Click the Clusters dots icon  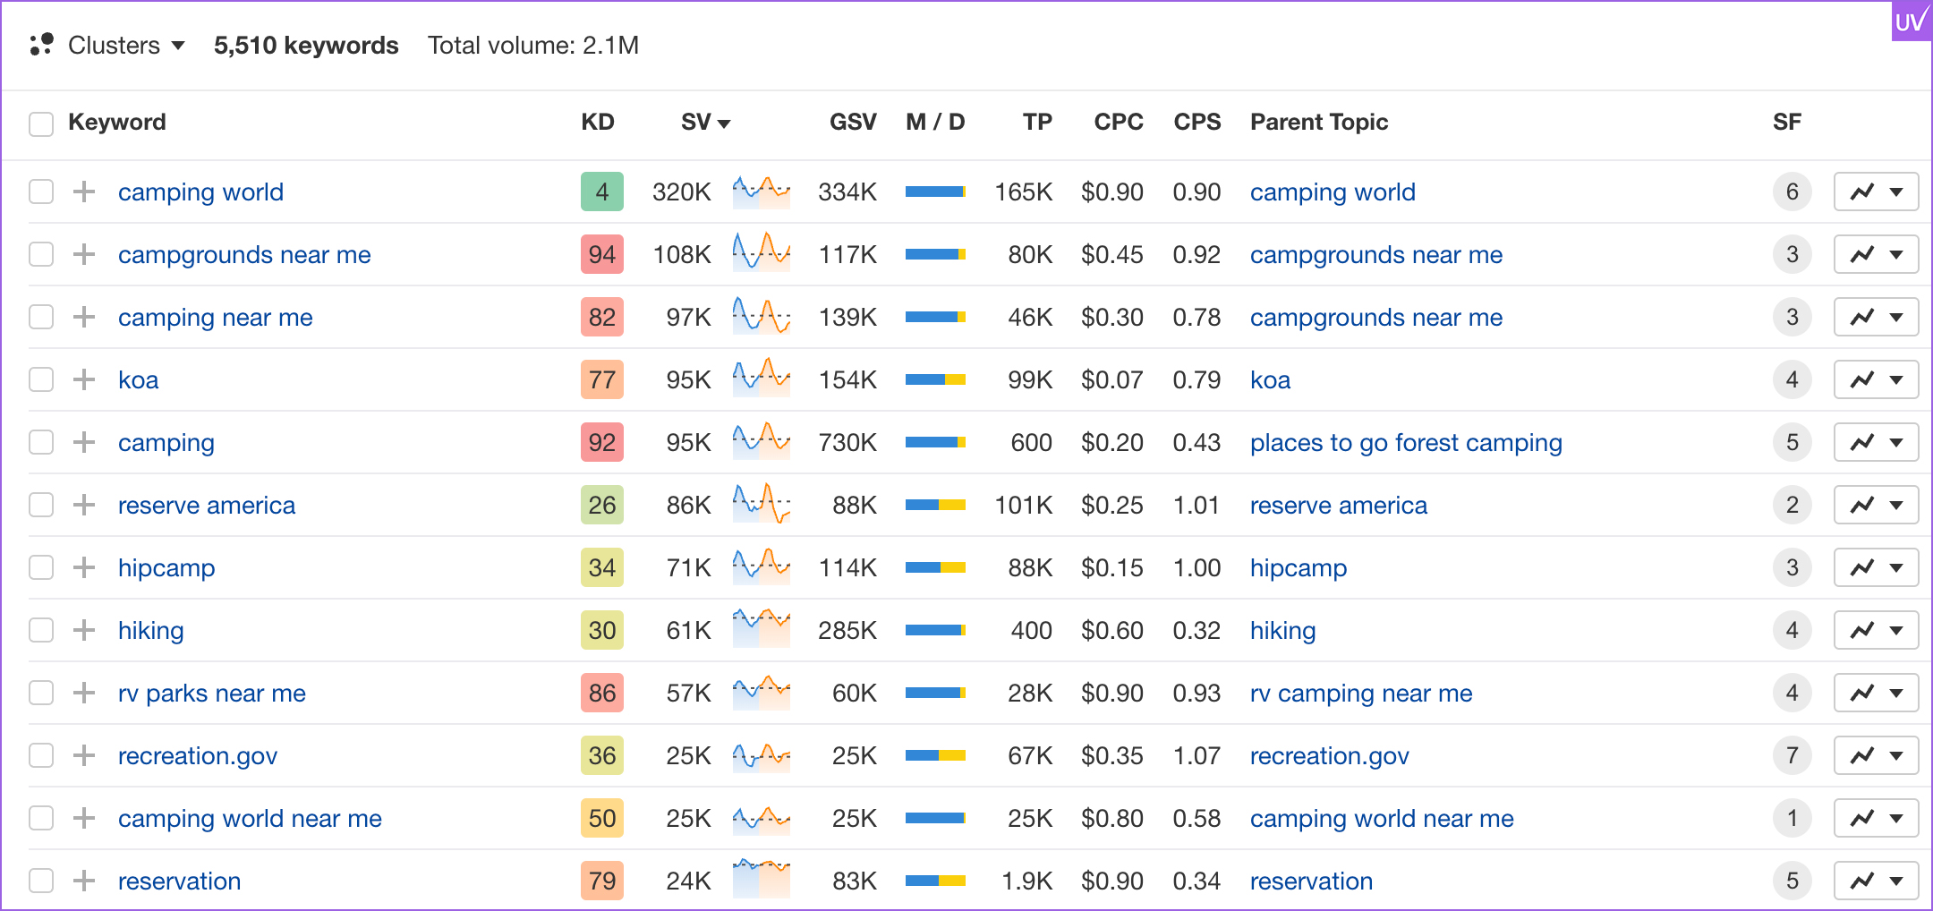pyautogui.click(x=41, y=45)
